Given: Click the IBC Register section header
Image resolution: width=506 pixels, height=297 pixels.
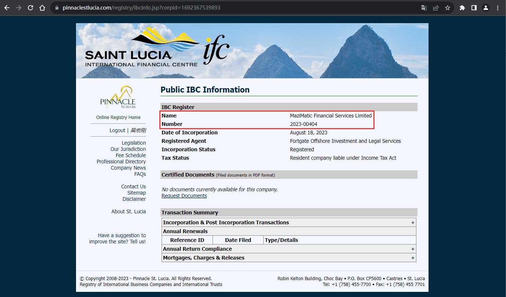Looking at the screenshot, I should 289,107.
